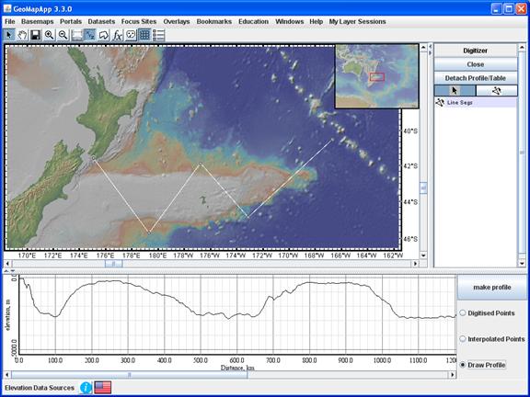Open My Layer Sessions menu
The image size is (530, 397).
coord(357,21)
